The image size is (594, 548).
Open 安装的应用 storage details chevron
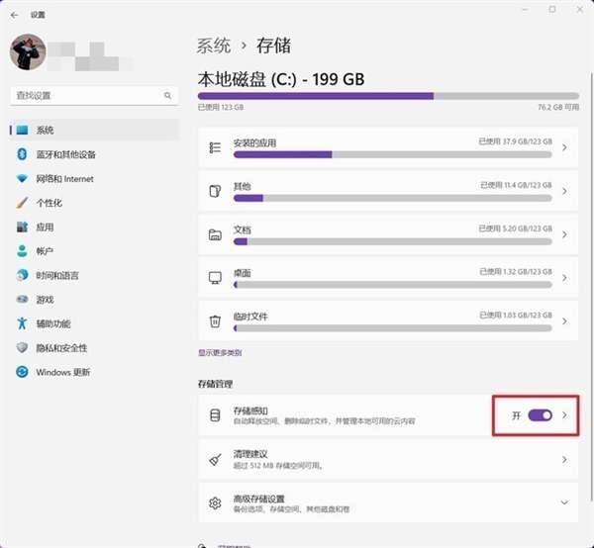(x=564, y=147)
